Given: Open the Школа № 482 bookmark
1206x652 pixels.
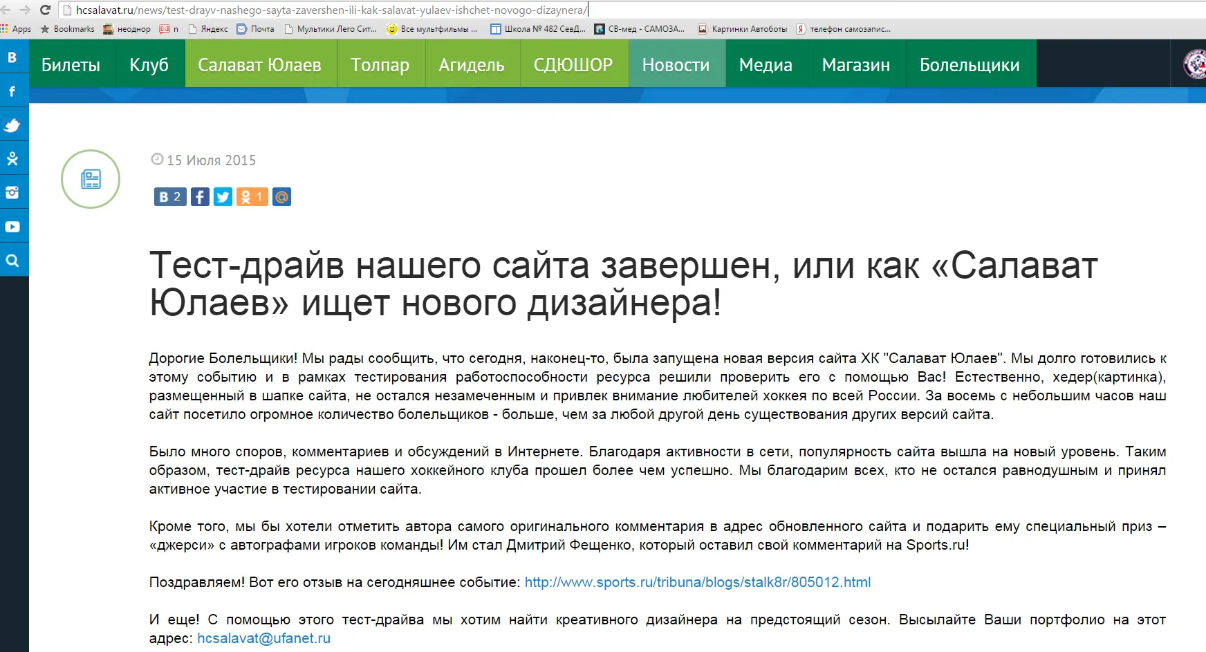Looking at the screenshot, I should 538,29.
